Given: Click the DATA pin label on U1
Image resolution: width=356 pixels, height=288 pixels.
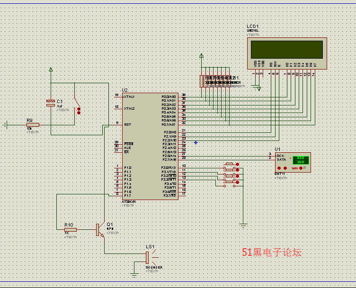Looking at the screenshot, I should [x=281, y=160].
